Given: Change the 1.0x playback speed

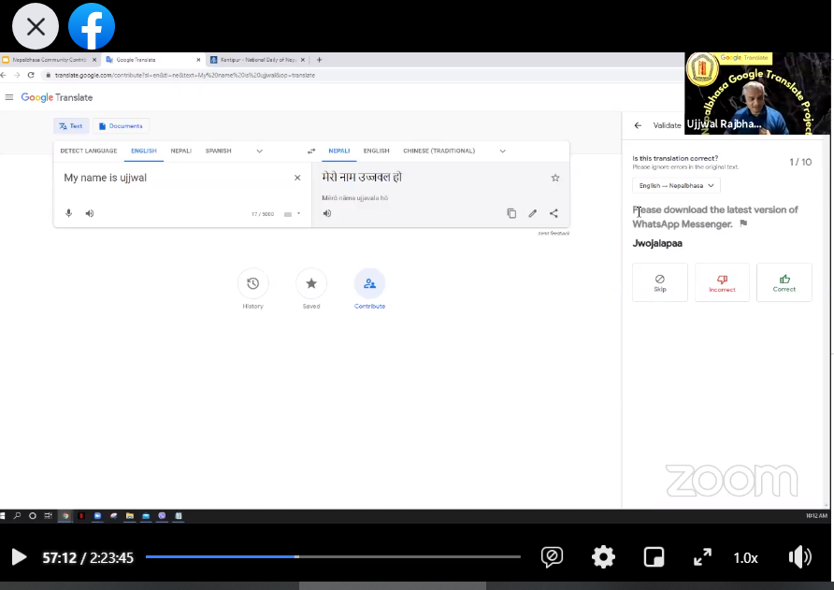Looking at the screenshot, I should (x=745, y=557).
